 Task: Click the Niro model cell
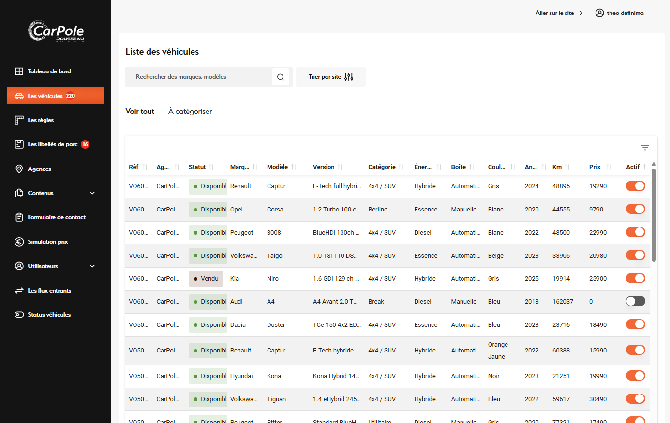(x=273, y=279)
